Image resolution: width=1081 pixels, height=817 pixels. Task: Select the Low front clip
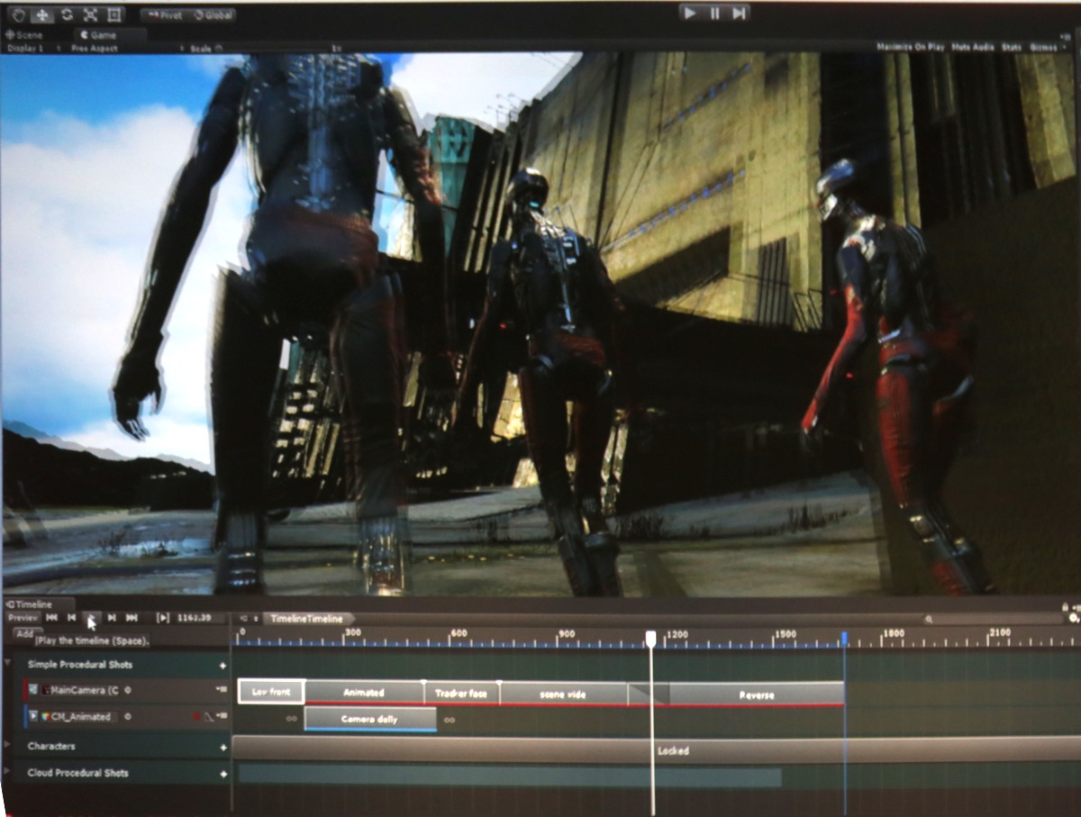(x=271, y=692)
